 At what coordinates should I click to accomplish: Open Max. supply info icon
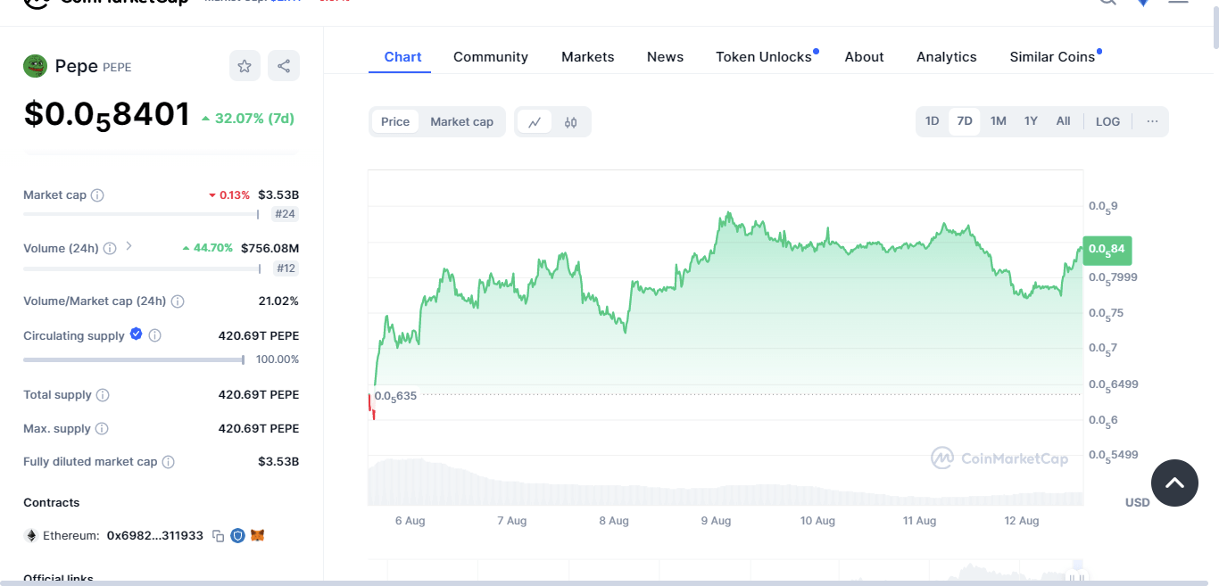tap(102, 429)
